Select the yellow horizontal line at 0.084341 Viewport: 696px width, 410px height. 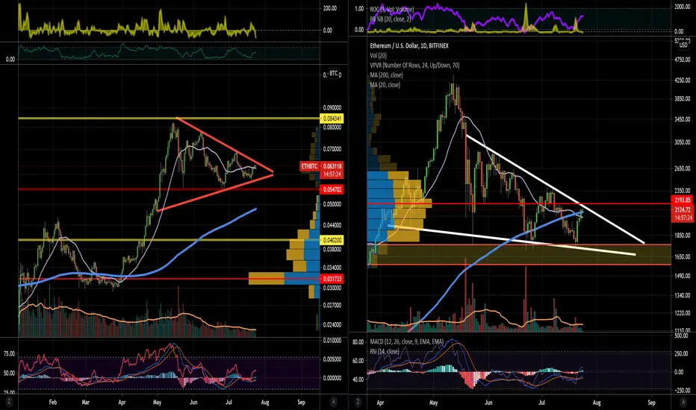pos(169,119)
